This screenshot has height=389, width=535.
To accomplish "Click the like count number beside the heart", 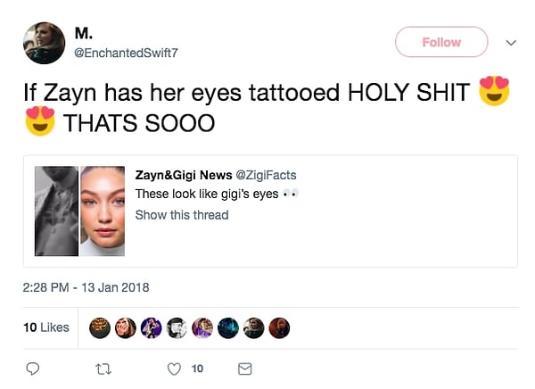I will [x=198, y=368].
